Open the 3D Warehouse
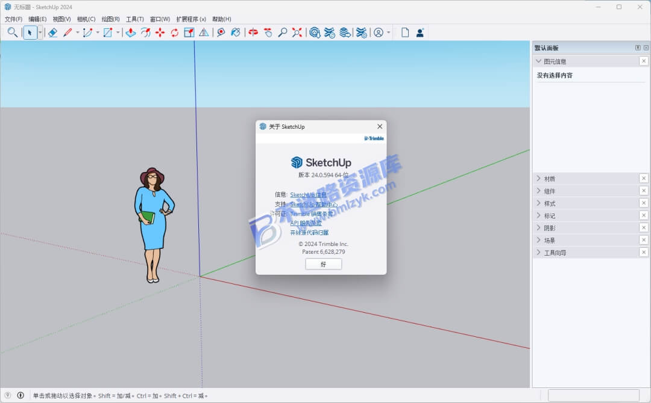This screenshot has height=403, width=651. [315, 32]
